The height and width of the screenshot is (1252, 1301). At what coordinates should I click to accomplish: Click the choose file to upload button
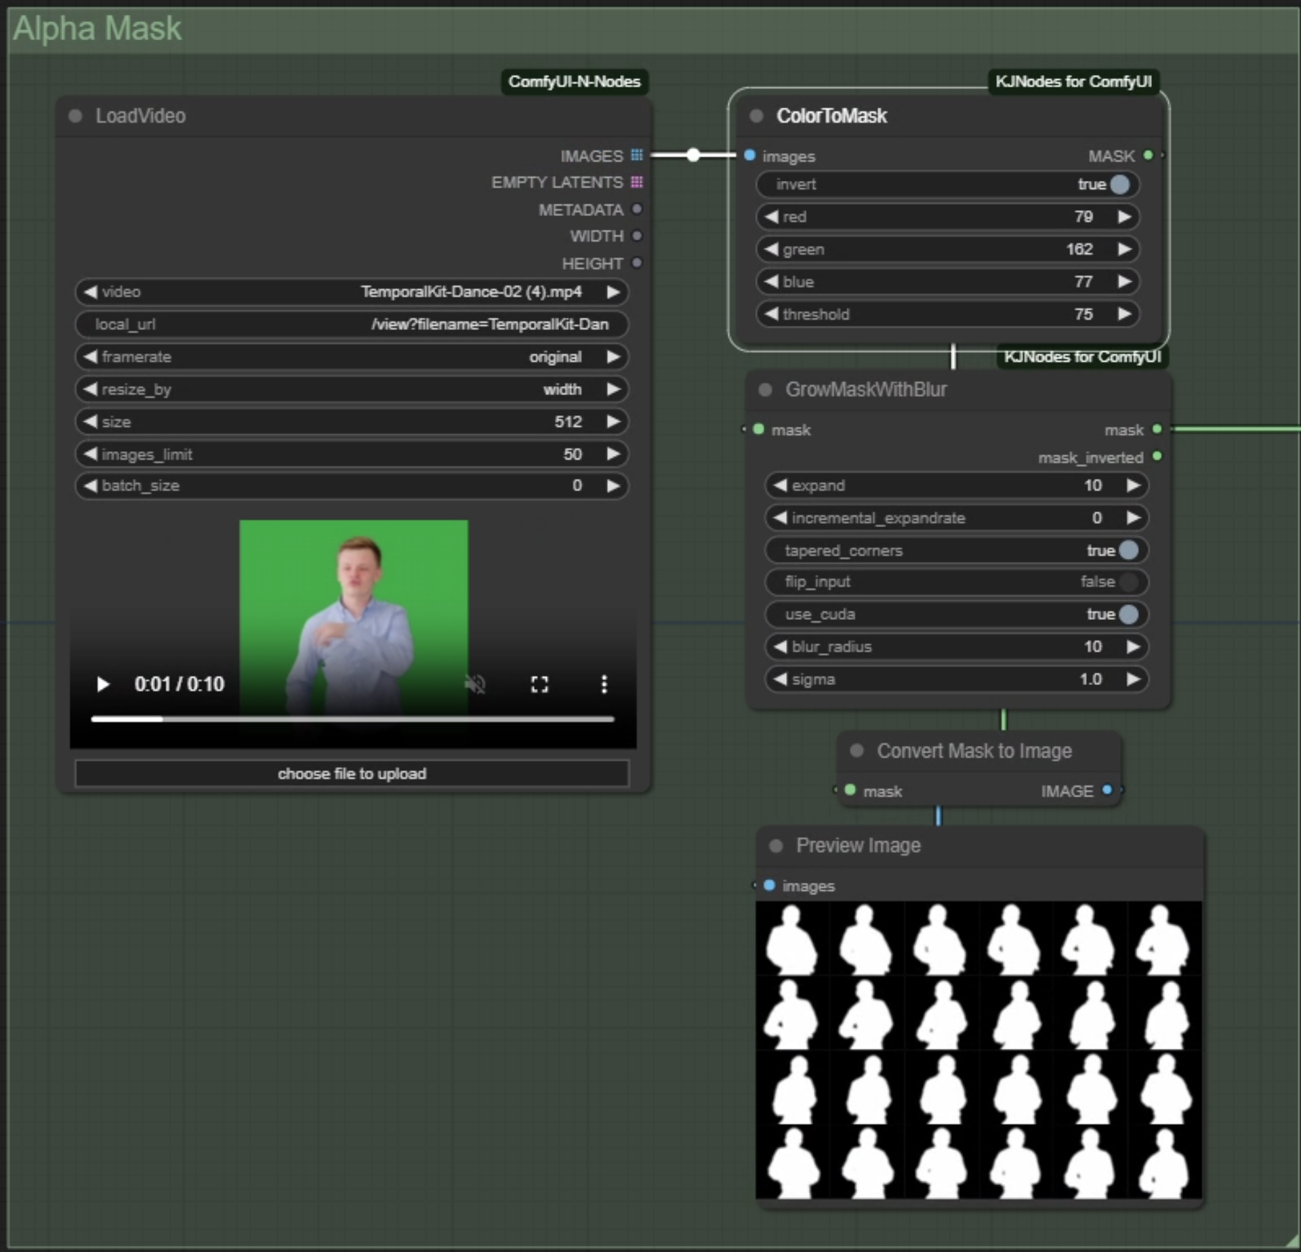352,773
